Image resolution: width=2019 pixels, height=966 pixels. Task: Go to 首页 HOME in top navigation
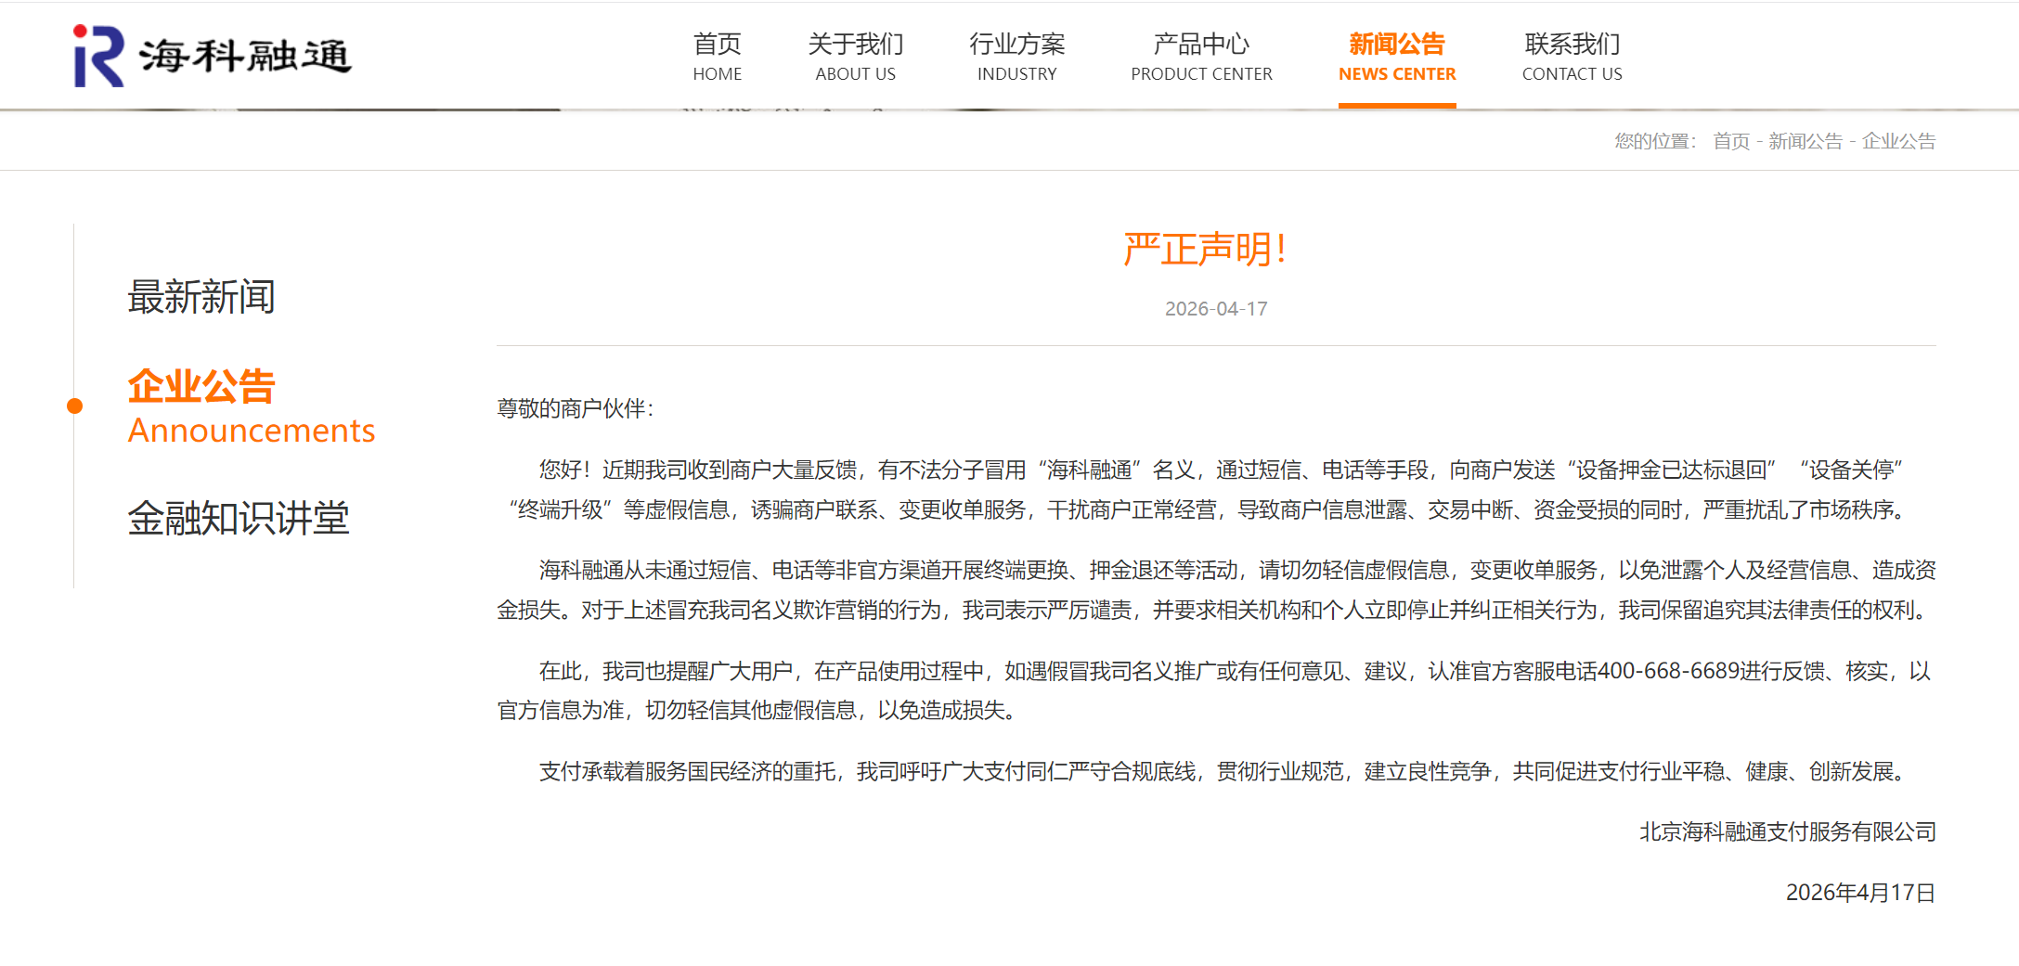tap(717, 57)
